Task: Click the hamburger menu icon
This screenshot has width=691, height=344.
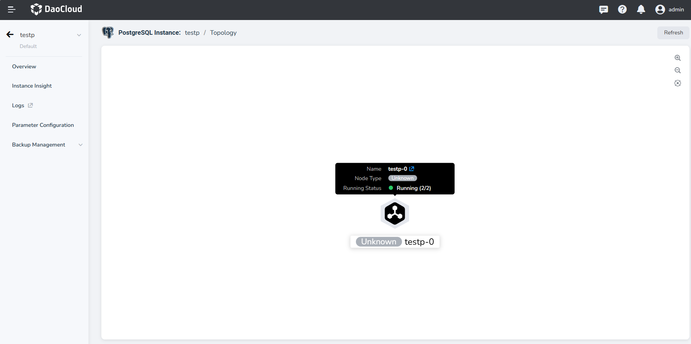Action: click(x=11, y=9)
